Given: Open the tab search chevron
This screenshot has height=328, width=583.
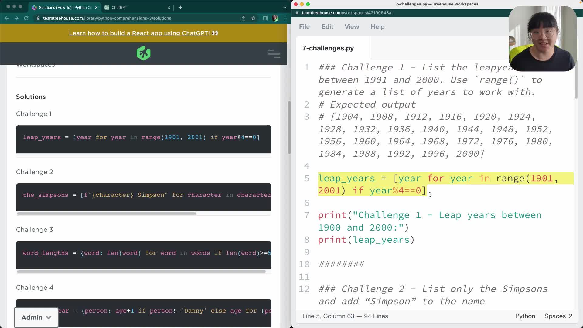Looking at the screenshot, I should [x=285, y=7].
